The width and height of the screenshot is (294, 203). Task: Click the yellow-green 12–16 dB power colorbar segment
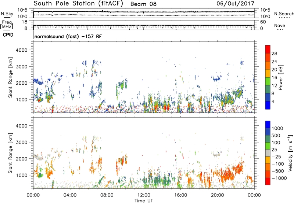[268, 81]
